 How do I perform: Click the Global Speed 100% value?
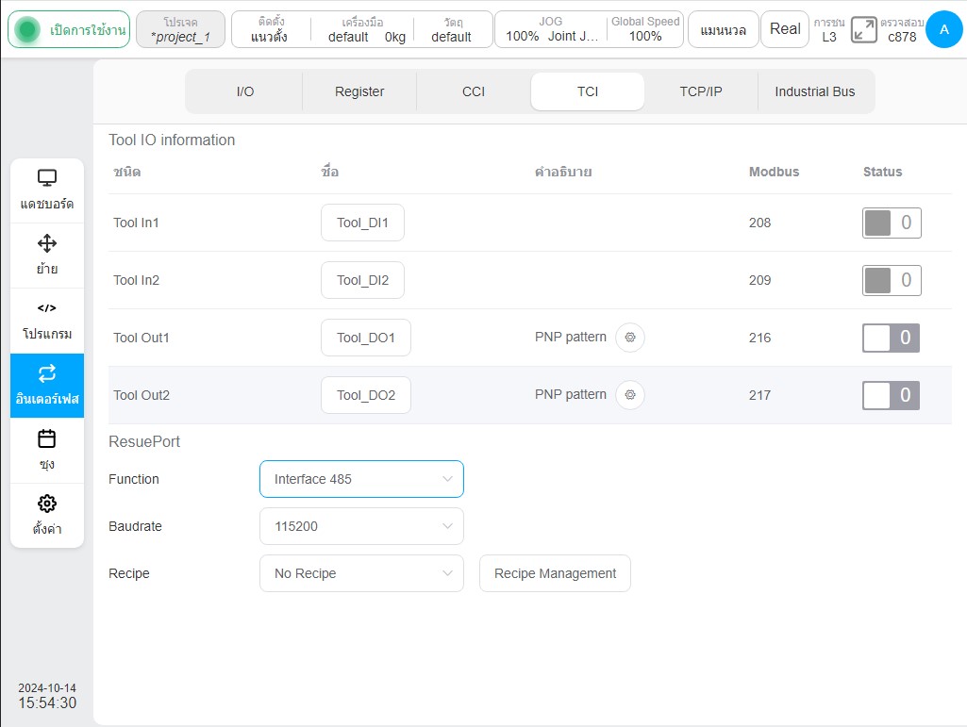click(645, 37)
